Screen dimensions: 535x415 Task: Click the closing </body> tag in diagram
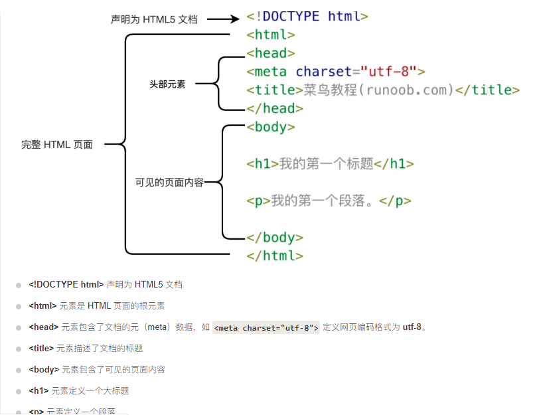point(275,238)
